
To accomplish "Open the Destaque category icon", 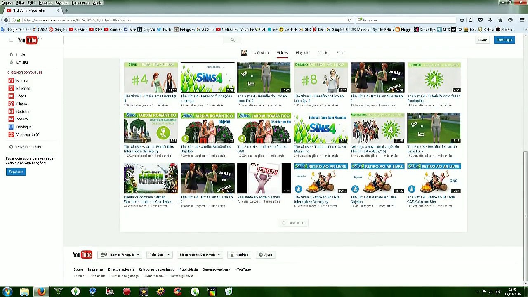I will [11, 127].
